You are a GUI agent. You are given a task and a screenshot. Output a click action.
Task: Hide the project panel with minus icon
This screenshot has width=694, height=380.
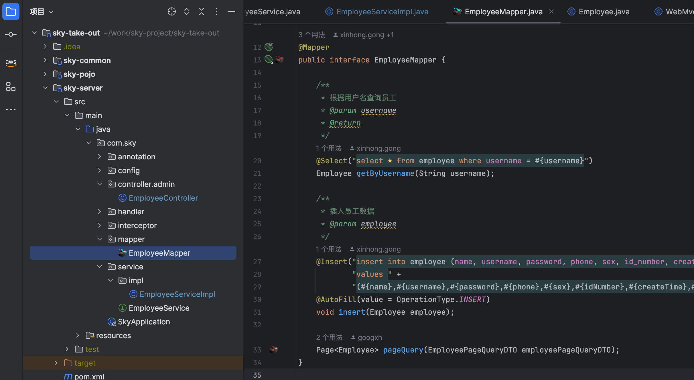pos(231,11)
